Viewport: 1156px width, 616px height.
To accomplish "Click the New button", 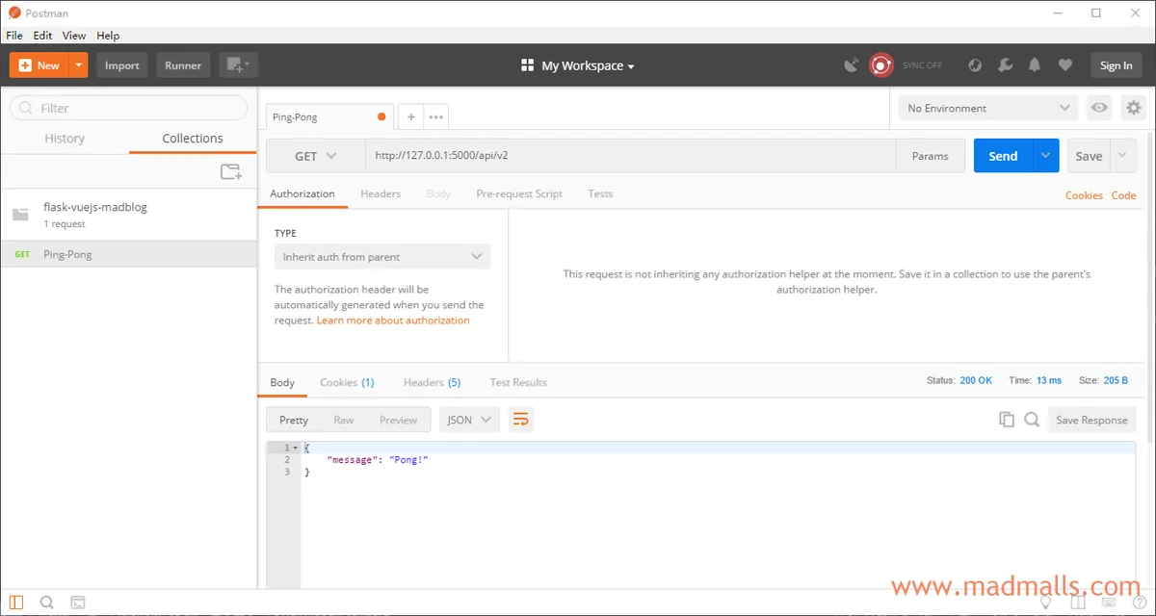I will tap(40, 65).
